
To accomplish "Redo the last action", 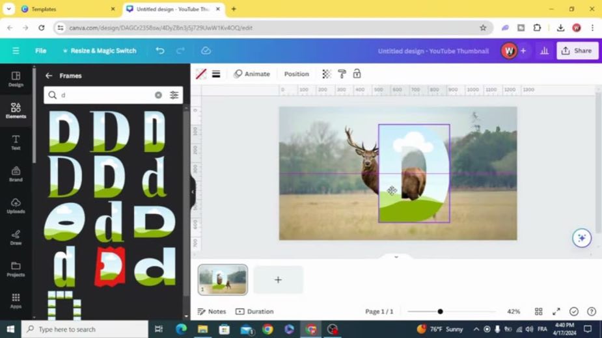I will coord(180,51).
